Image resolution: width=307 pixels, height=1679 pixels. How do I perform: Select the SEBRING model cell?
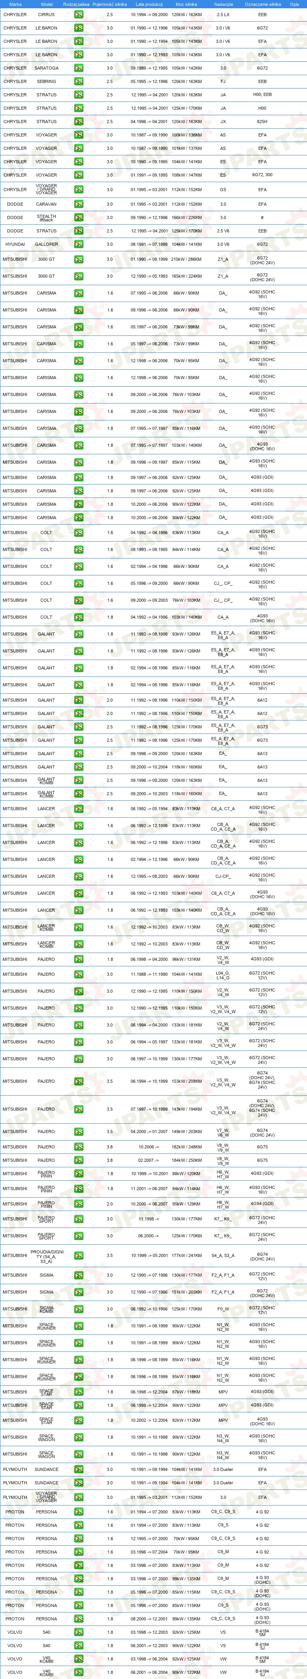tap(46, 81)
